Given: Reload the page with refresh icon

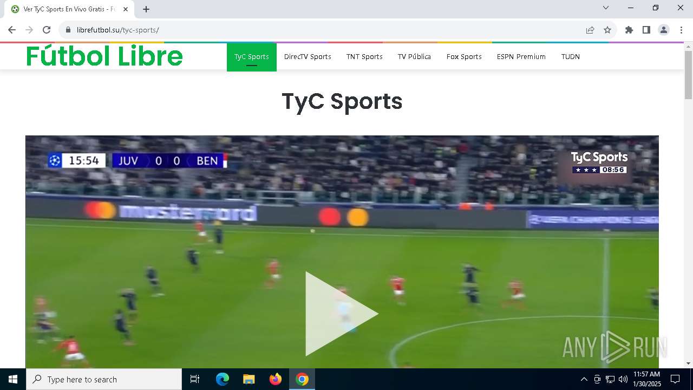Looking at the screenshot, I should tap(47, 30).
